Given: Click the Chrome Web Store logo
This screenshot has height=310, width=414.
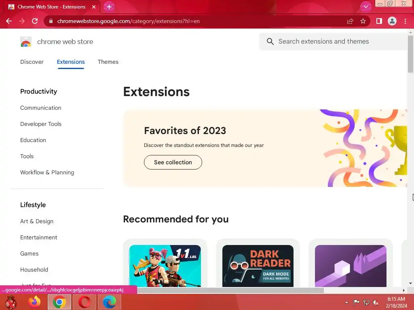Looking at the screenshot, I should [26, 42].
